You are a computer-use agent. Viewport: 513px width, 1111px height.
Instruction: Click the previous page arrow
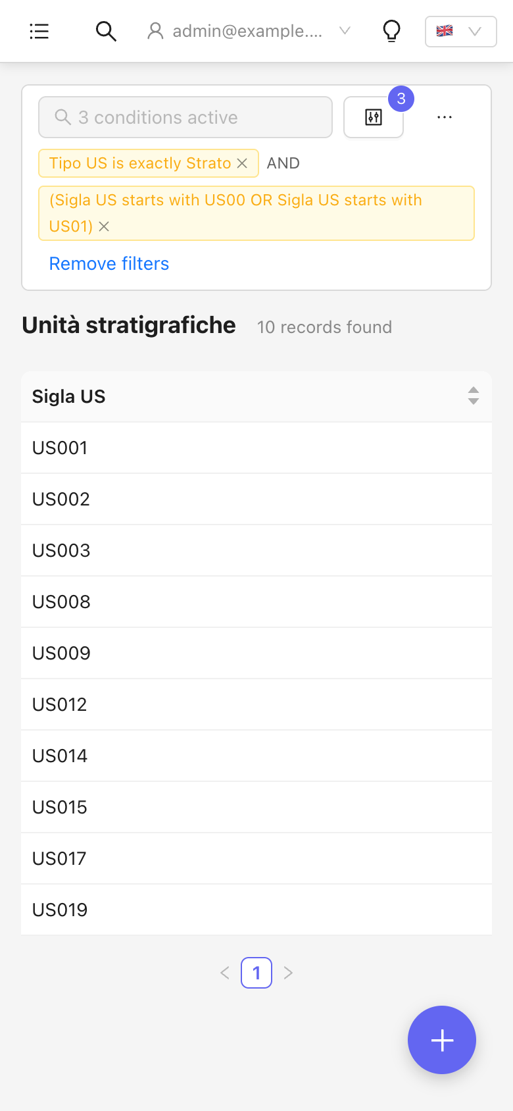[225, 973]
